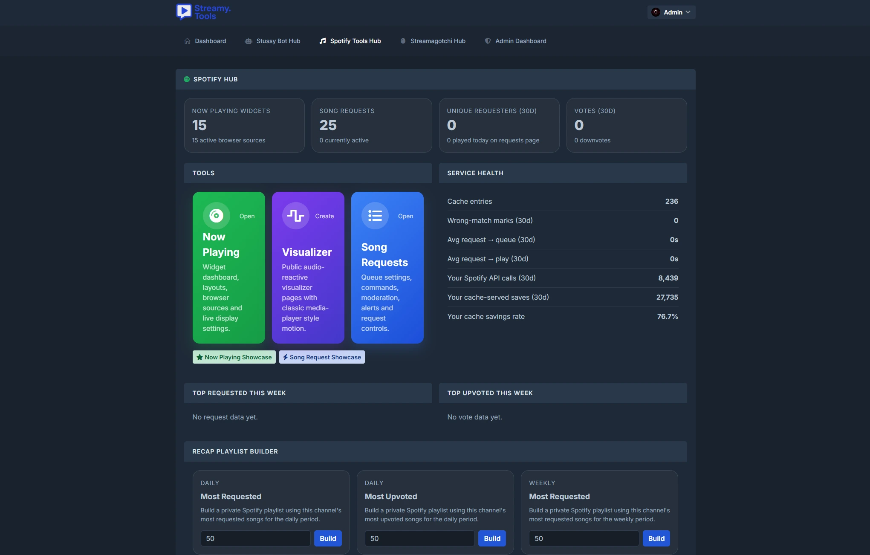The width and height of the screenshot is (870, 555).
Task: Click the Admin Dashboard shield icon
Action: 488,41
